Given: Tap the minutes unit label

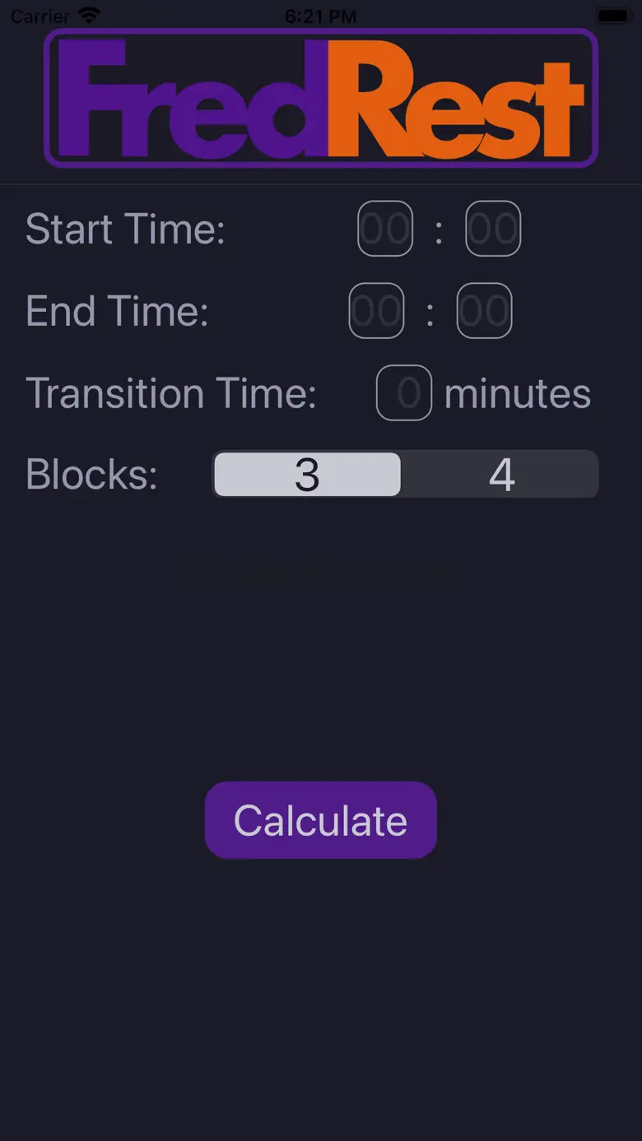Looking at the screenshot, I should (518, 393).
